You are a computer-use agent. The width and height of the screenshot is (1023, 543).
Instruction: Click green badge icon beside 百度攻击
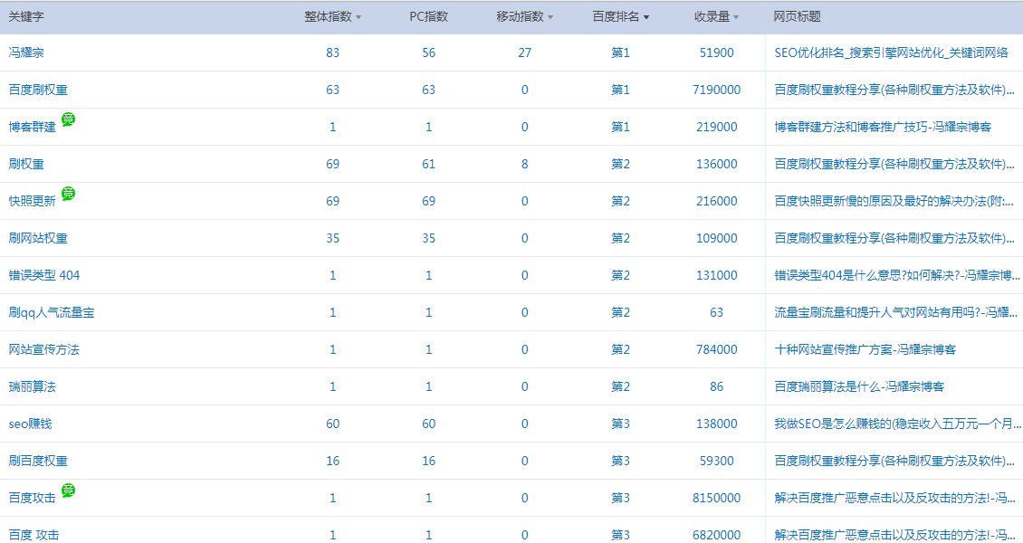coord(68,491)
